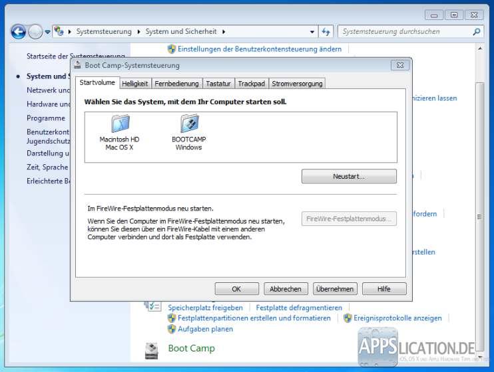Screen dimensions: 494x372
Task: Expand the arrow after Systemsteuerung in the breadcrumb
Action: click(x=138, y=32)
